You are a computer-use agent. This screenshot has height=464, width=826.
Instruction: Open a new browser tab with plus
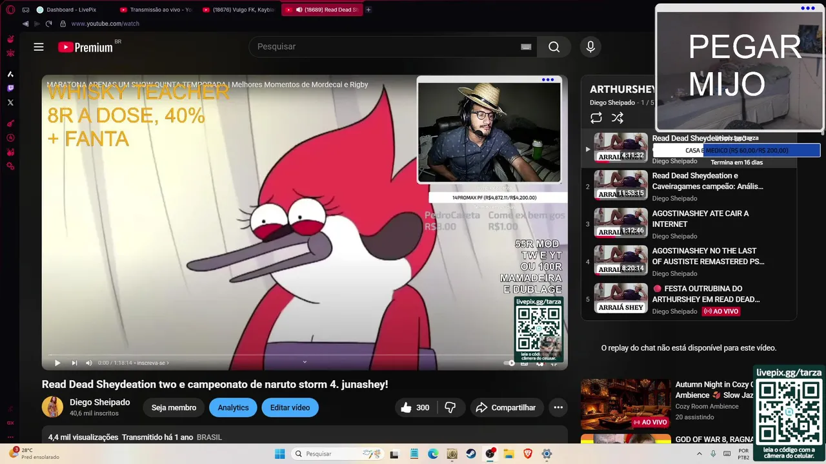coord(368,10)
